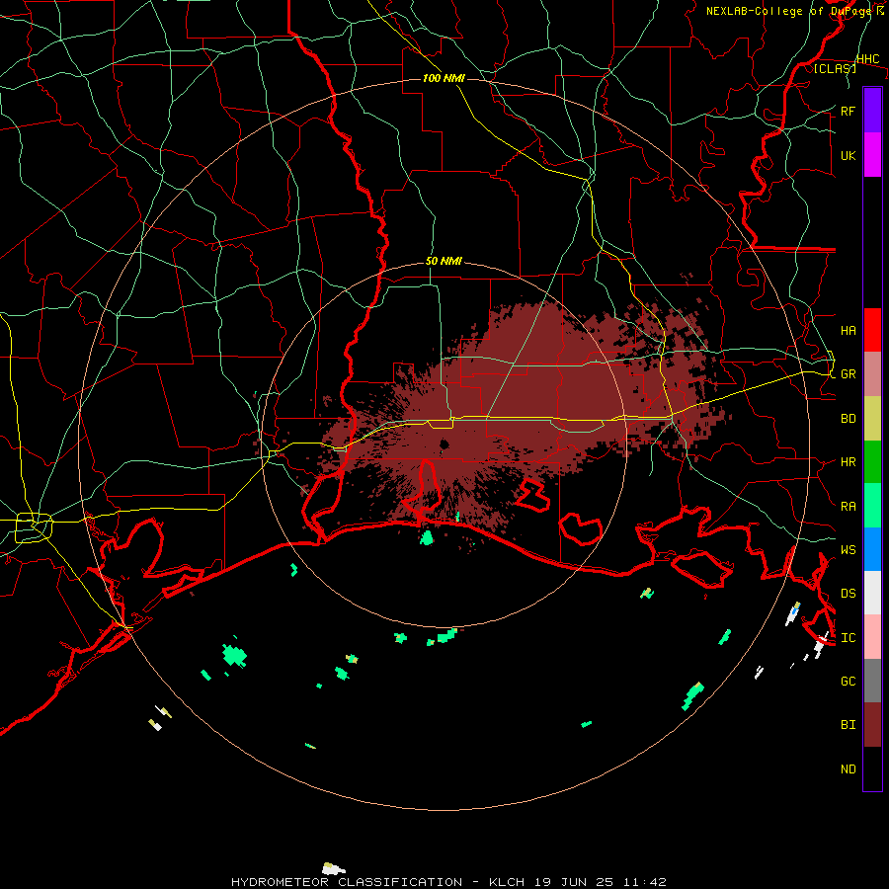Click the blue WS legend swatch
The height and width of the screenshot is (889, 889).
872,549
